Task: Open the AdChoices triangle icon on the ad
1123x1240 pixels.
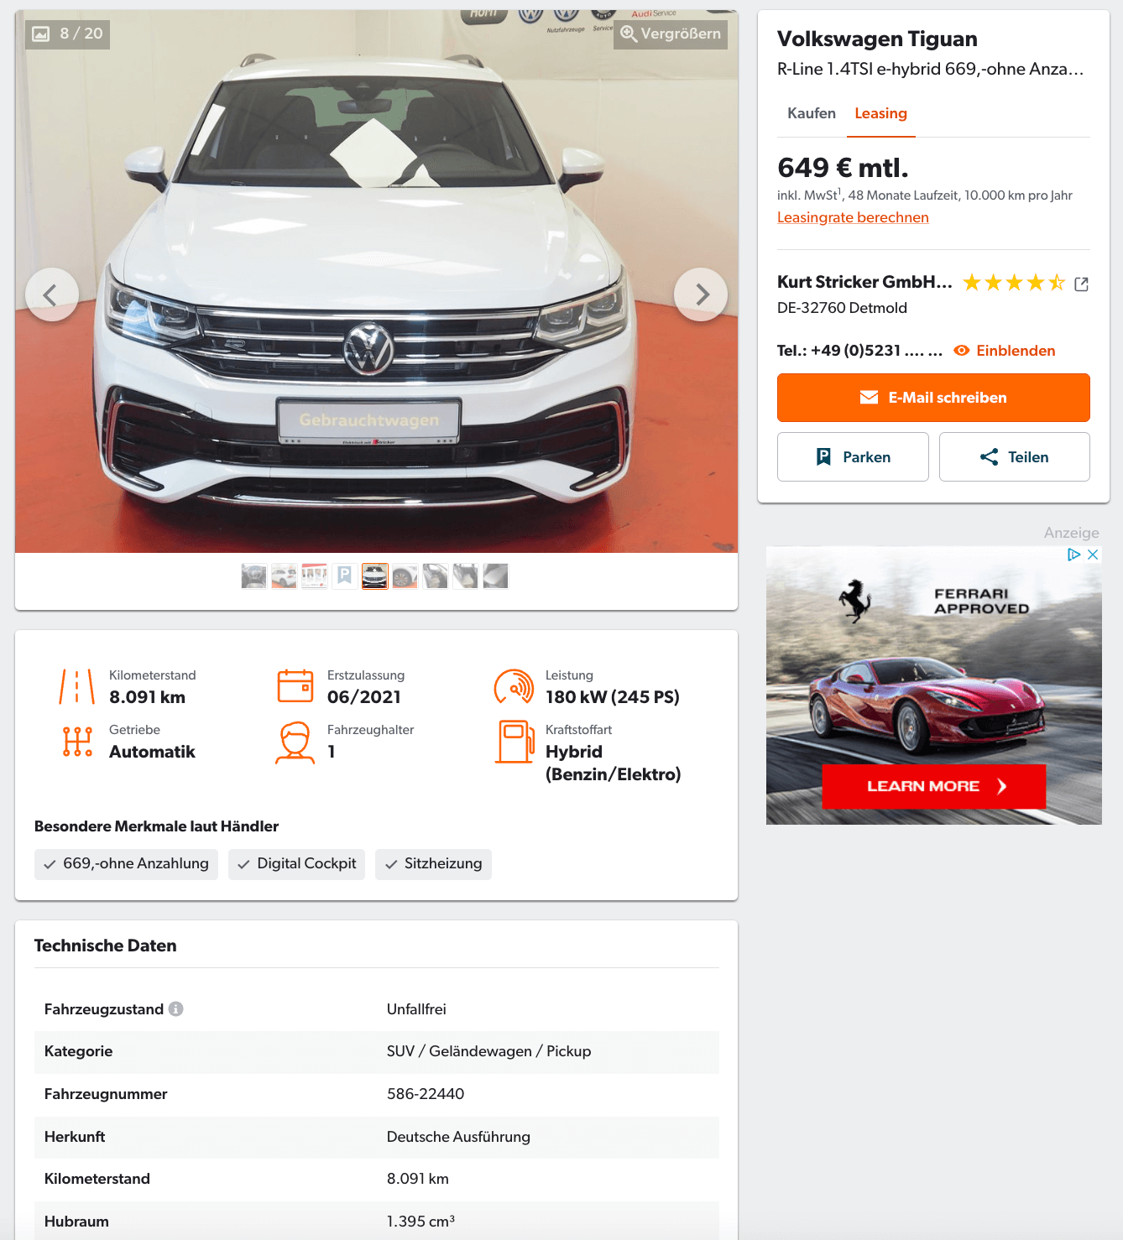Action: (x=1073, y=555)
